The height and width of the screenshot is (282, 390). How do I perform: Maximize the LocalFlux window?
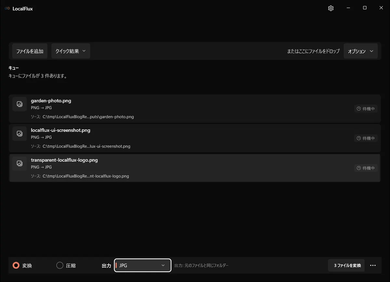tap(365, 8)
